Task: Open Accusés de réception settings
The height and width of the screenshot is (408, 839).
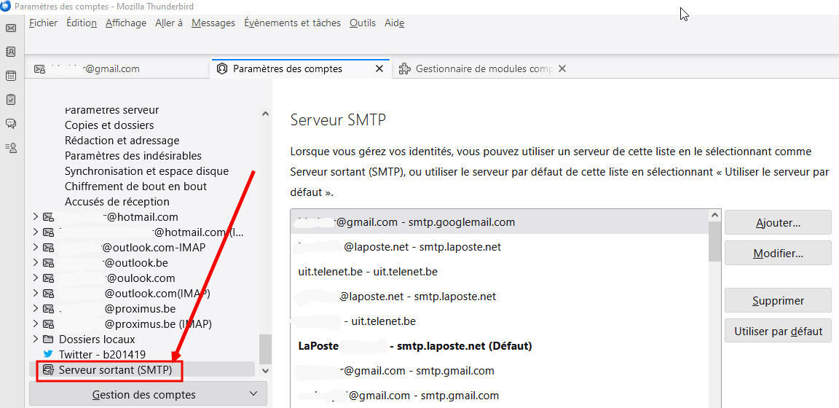Action: tap(117, 202)
